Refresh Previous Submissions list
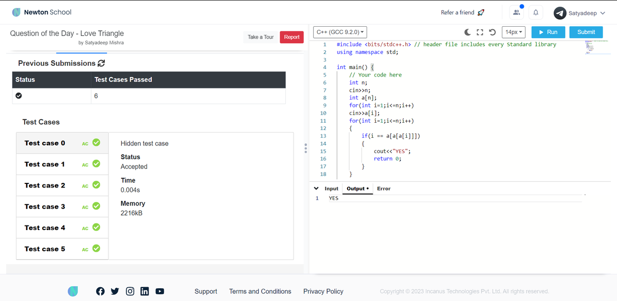The image size is (617, 301). point(101,63)
